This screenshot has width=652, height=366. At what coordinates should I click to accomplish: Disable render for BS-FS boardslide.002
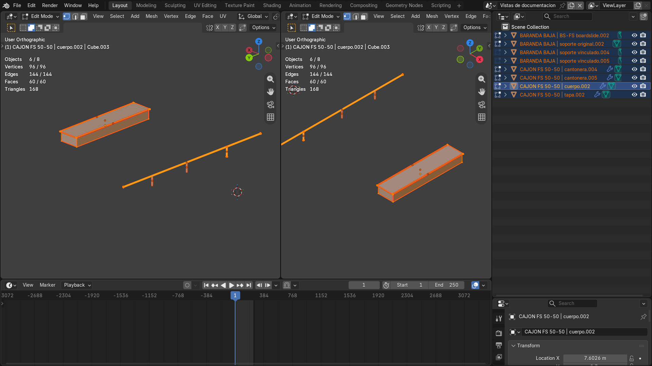point(643,35)
